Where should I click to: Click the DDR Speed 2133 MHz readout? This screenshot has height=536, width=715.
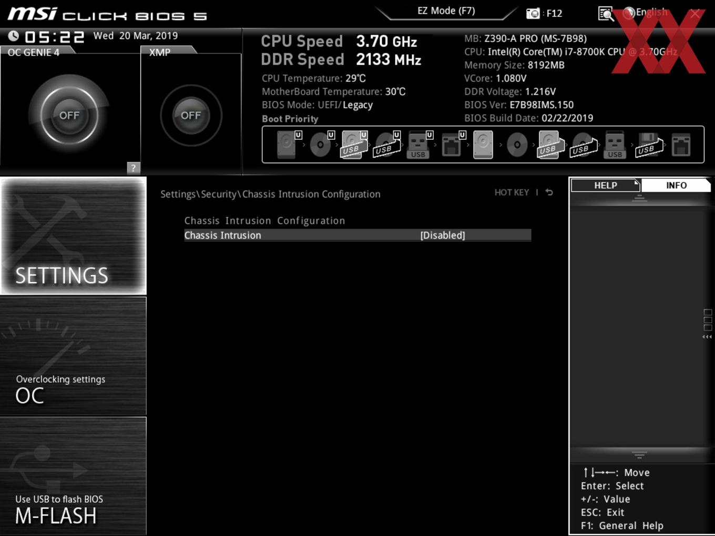coord(341,59)
